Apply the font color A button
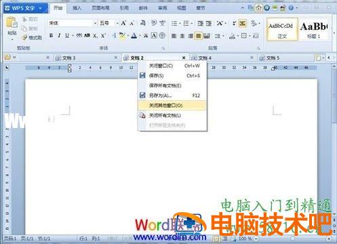 pos(134,36)
